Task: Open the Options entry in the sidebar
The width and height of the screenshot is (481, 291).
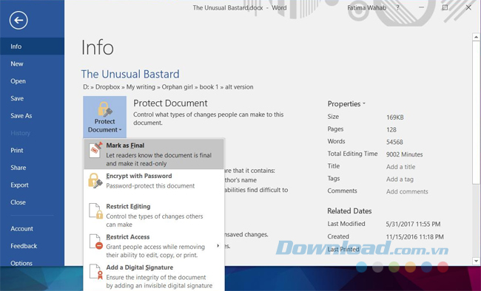Action: pyautogui.click(x=21, y=263)
